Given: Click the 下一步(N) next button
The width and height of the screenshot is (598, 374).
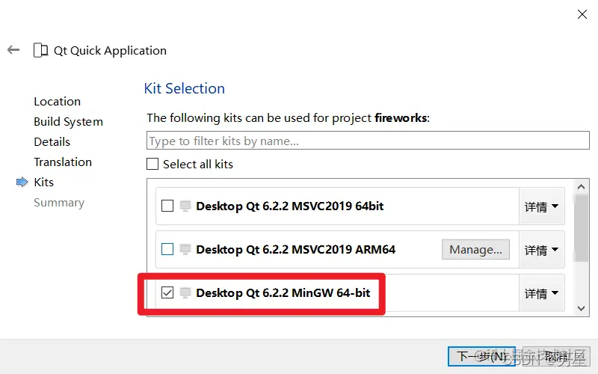Looking at the screenshot, I should (x=481, y=357).
